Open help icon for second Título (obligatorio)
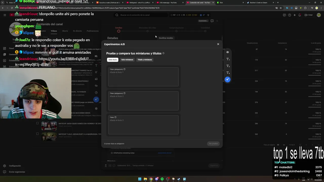Viewport: 324px width, 182px height. pyautogui.click(x=124, y=93)
